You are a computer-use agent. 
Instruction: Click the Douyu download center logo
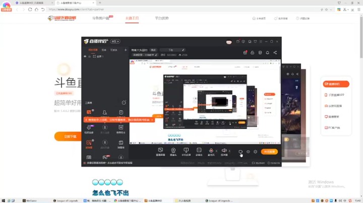pos(62,18)
